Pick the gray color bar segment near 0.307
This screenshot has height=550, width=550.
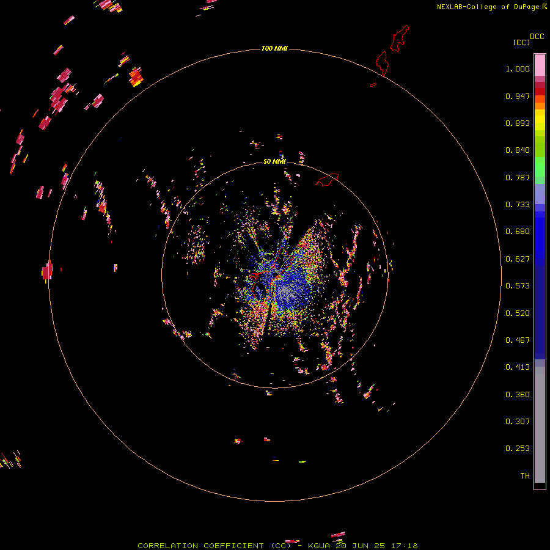(x=540, y=425)
